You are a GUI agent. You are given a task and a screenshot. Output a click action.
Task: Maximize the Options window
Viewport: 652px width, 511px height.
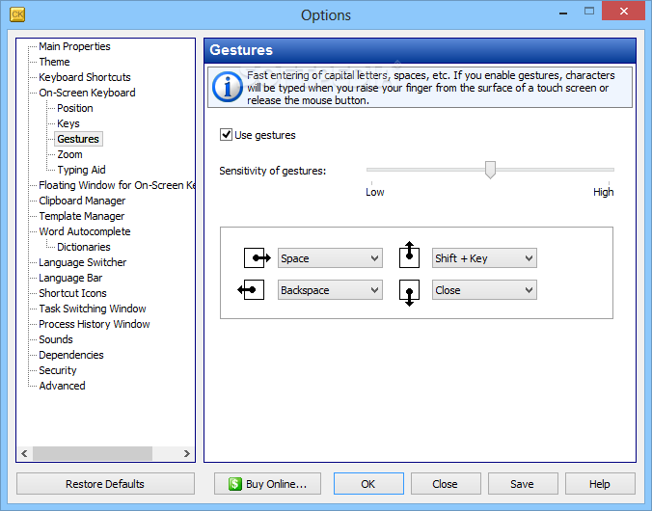point(588,12)
